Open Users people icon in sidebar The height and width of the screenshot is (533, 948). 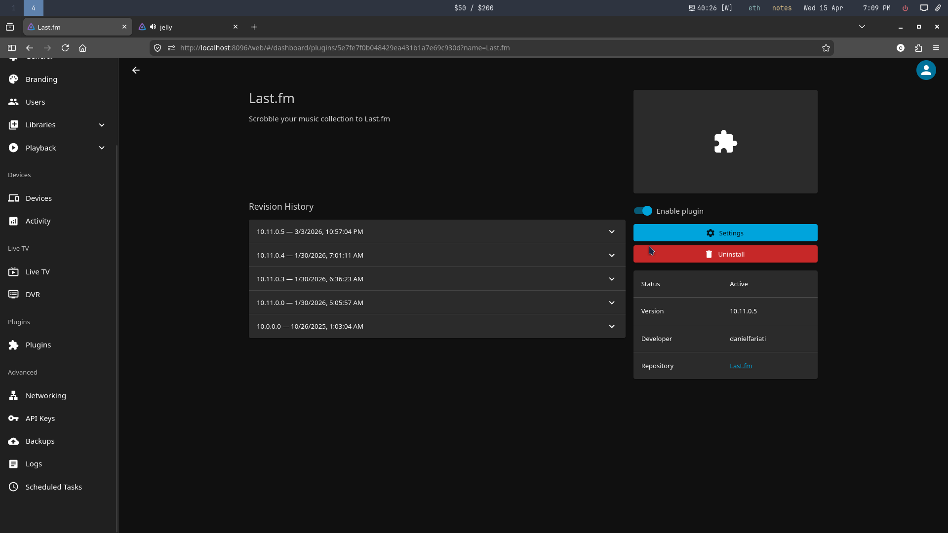[x=13, y=102]
